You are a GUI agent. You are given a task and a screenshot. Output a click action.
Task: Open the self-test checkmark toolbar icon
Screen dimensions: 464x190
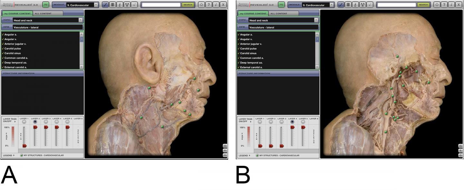[x=134, y=5]
